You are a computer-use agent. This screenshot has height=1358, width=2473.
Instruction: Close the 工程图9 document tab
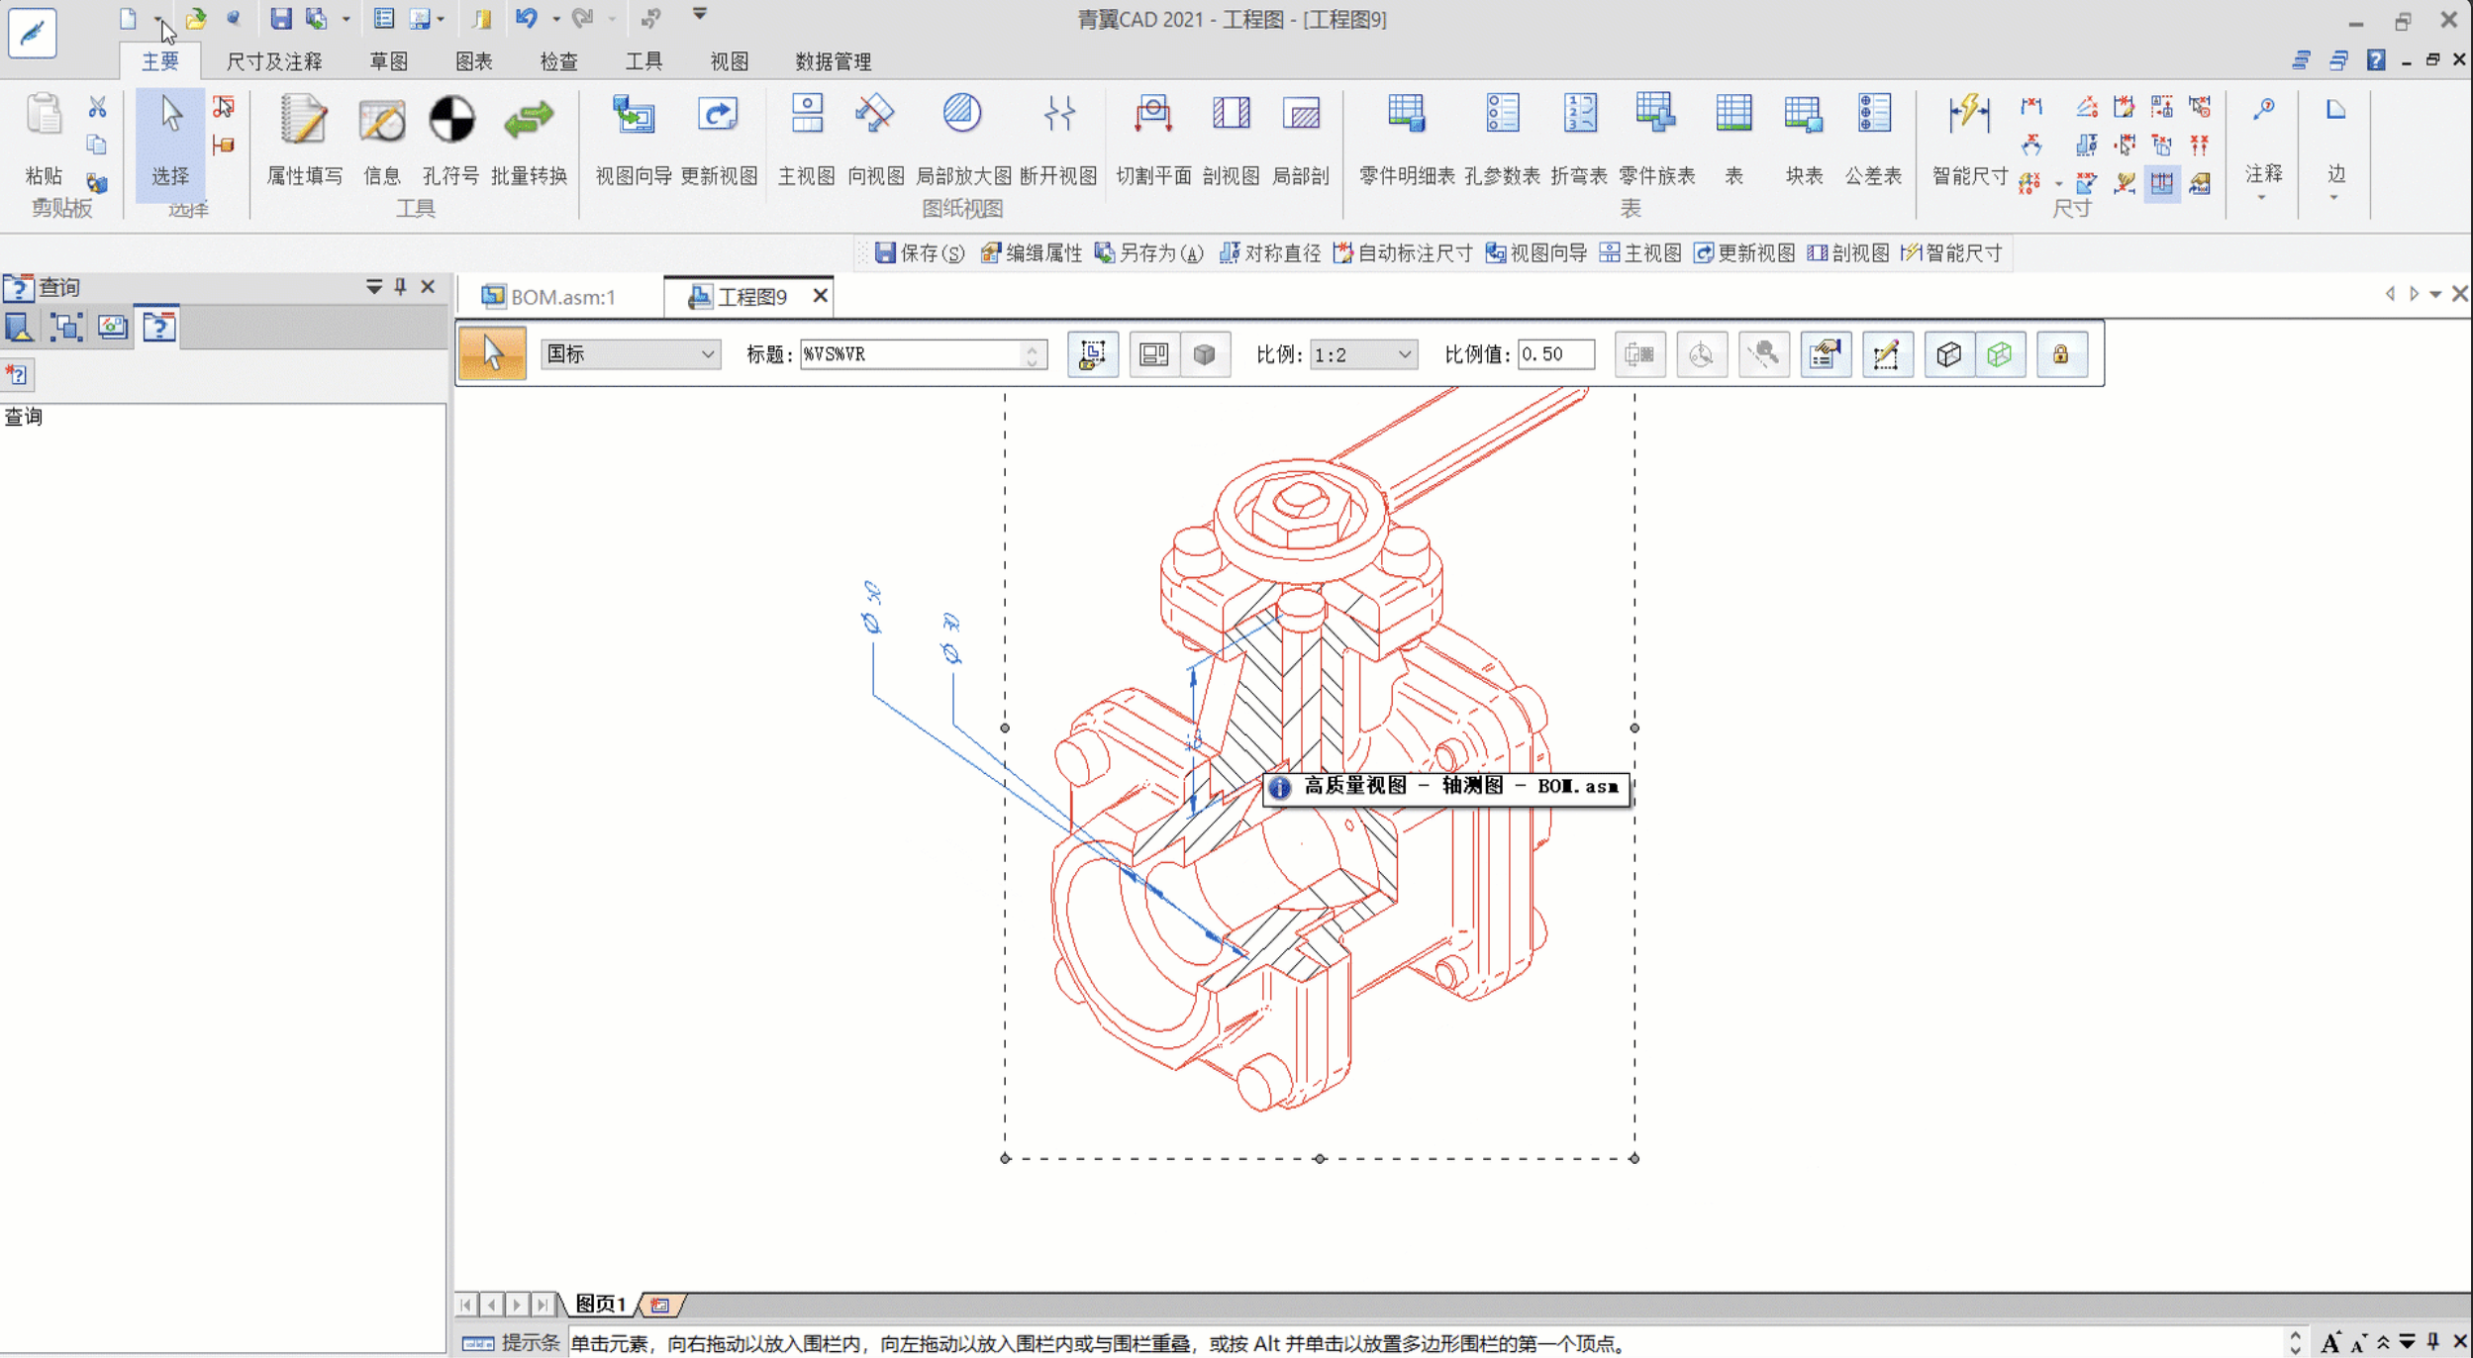tap(820, 296)
